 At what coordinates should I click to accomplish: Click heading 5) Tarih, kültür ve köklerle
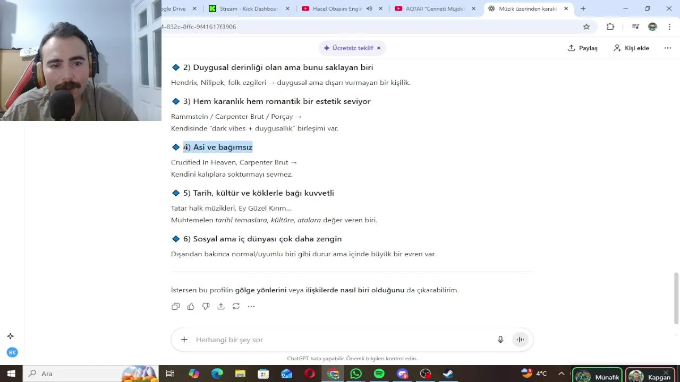[258, 193]
